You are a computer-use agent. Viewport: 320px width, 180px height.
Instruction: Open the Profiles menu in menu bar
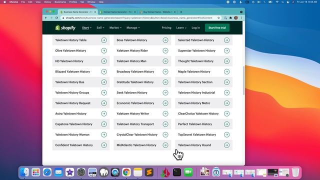tap(73, 2)
